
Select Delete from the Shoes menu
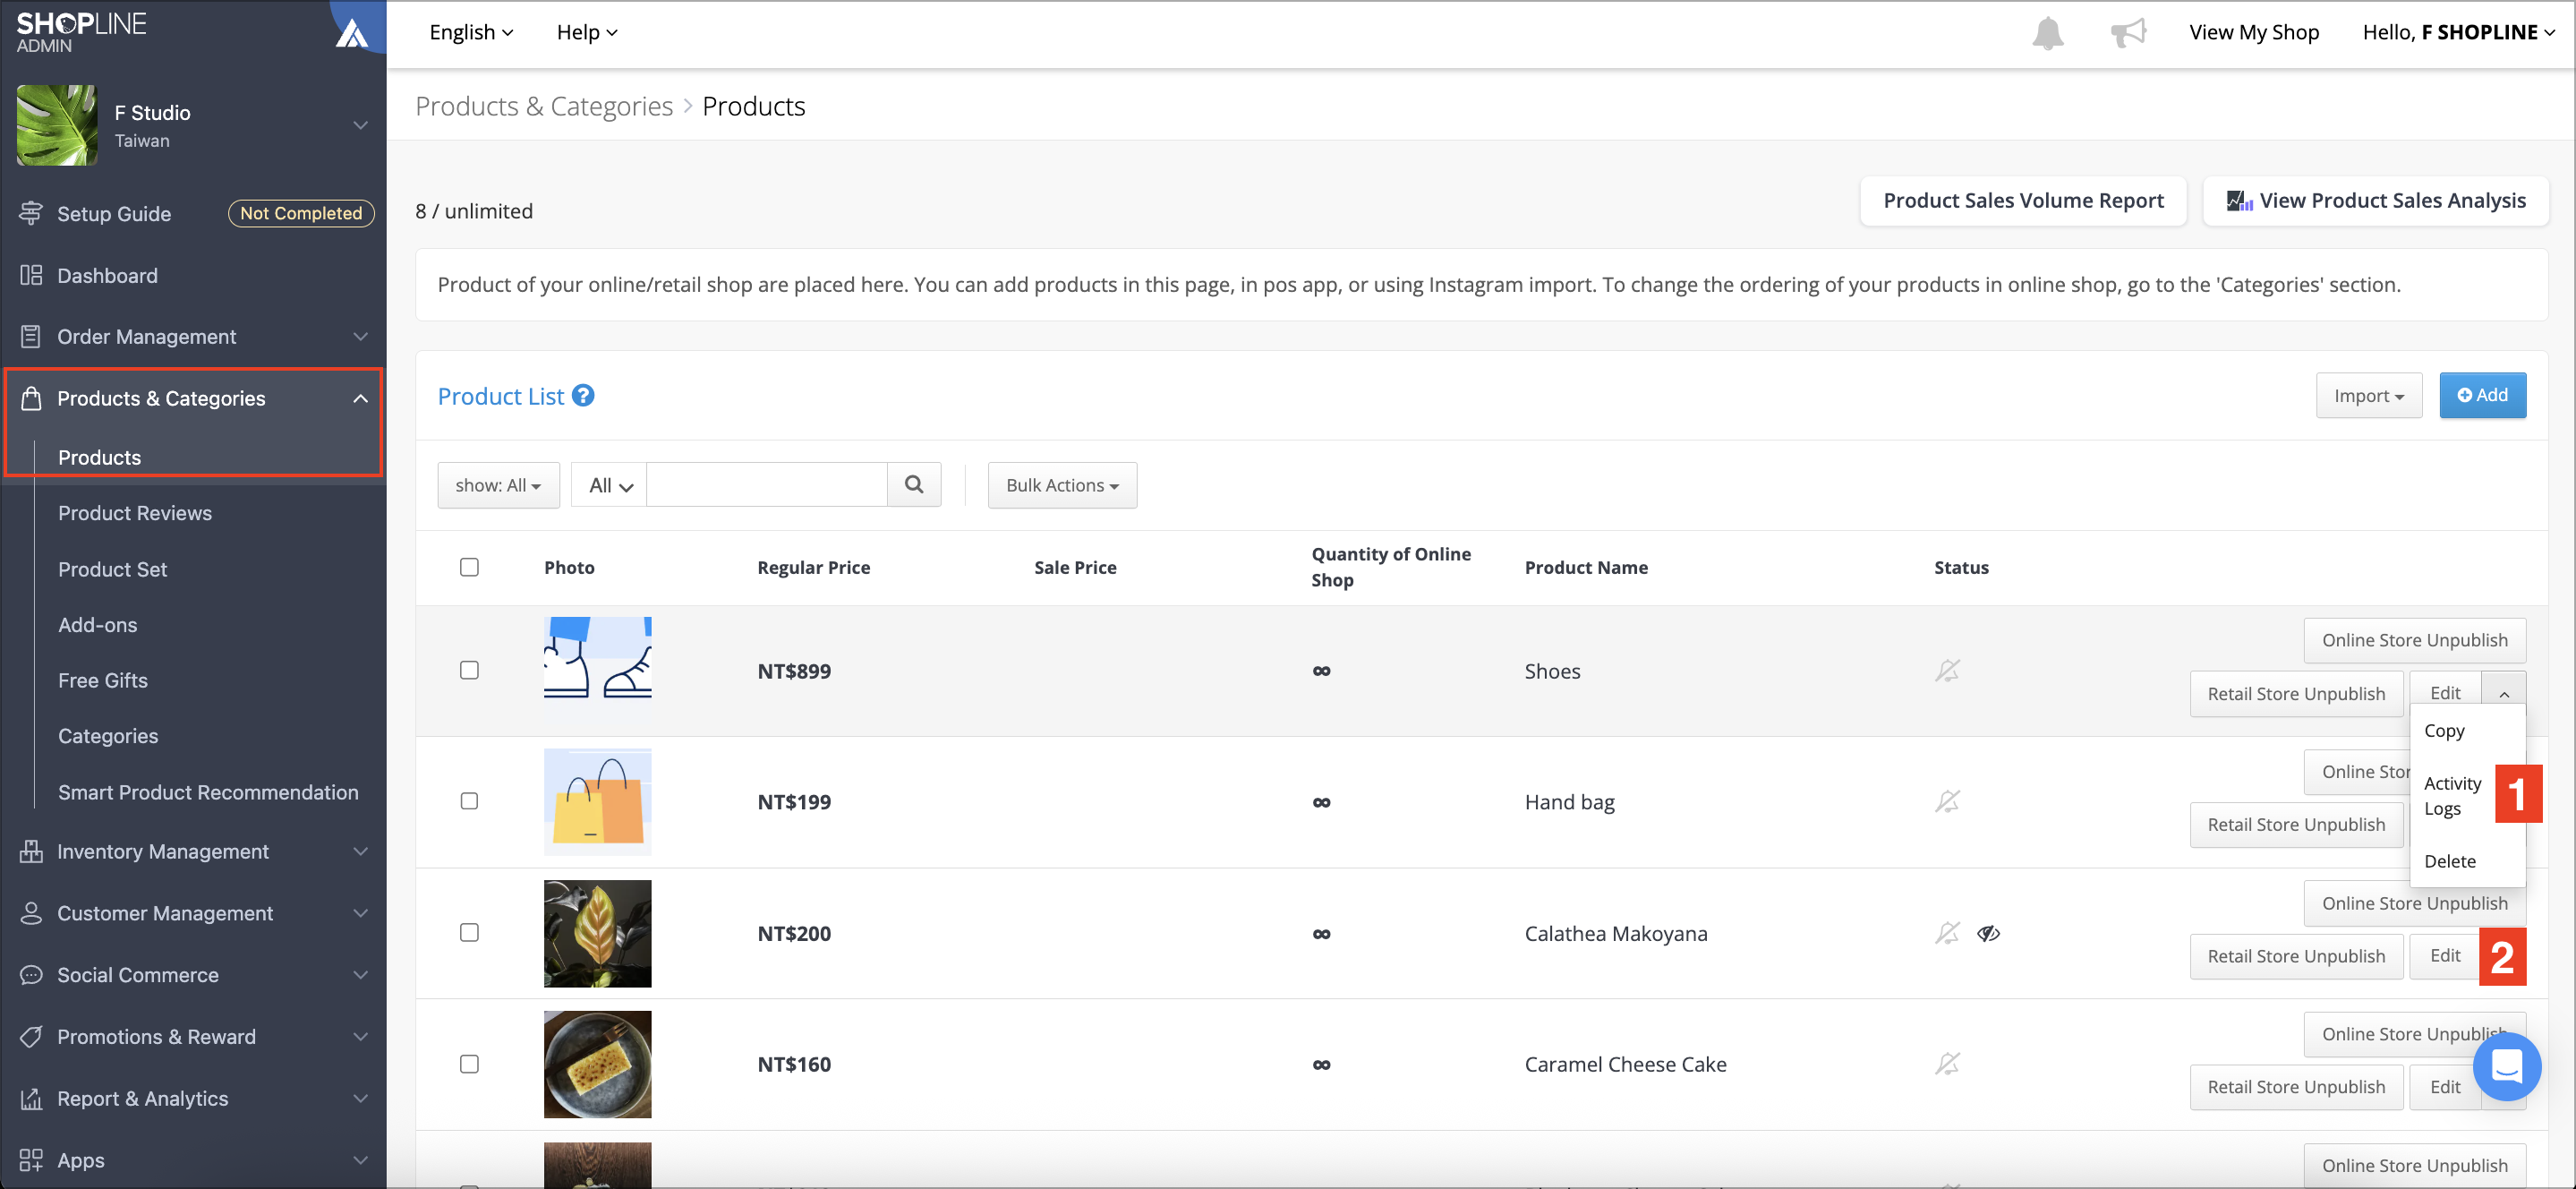(2450, 861)
